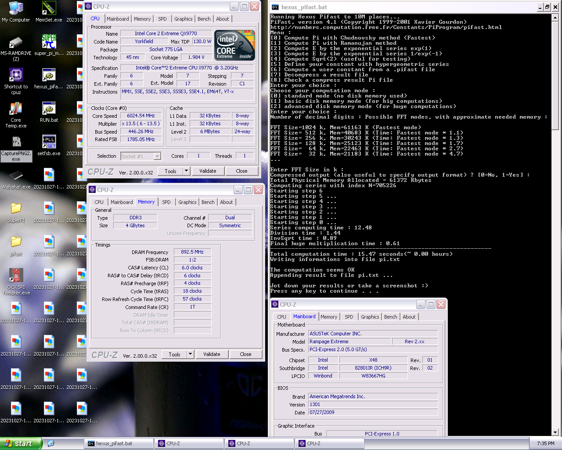Click the Rated FSB value 1785.05 MHz
Viewport: 562px width, 450px height.
pos(141,139)
